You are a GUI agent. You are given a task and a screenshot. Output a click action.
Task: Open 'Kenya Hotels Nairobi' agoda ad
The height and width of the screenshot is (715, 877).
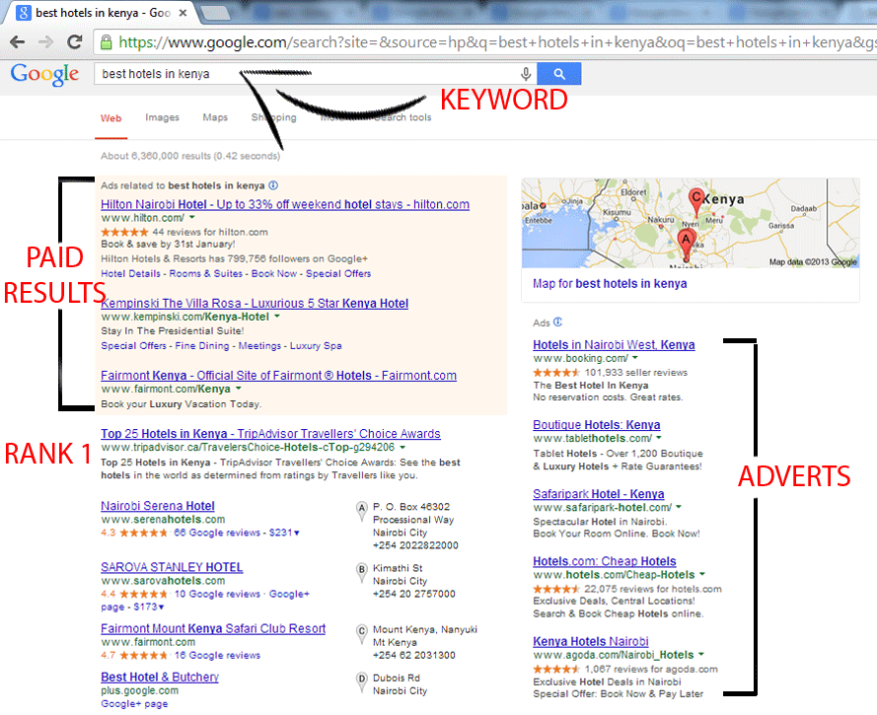[x=591, y=641]
